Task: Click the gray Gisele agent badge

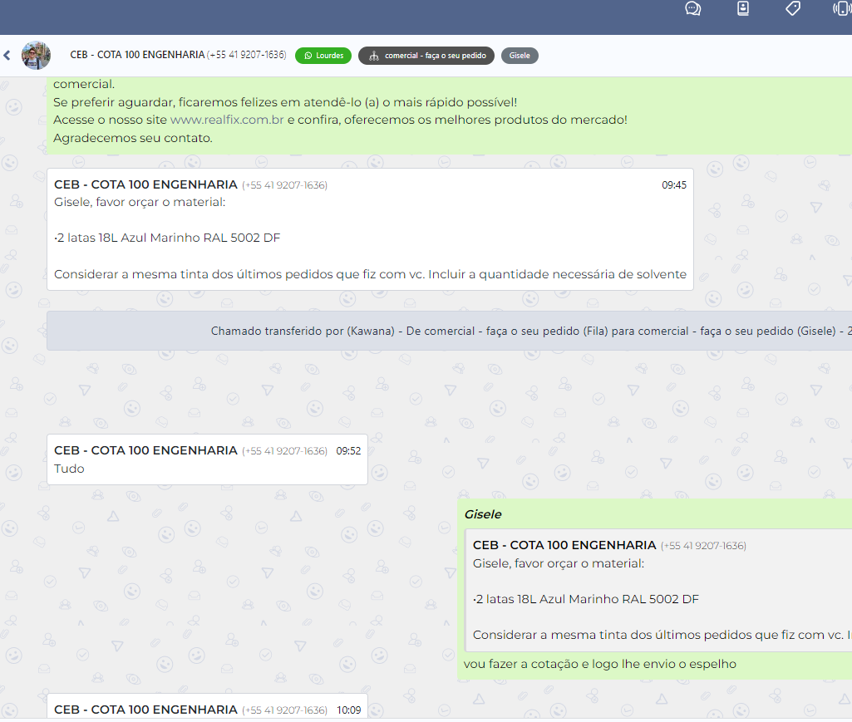Action: point(520,56)
